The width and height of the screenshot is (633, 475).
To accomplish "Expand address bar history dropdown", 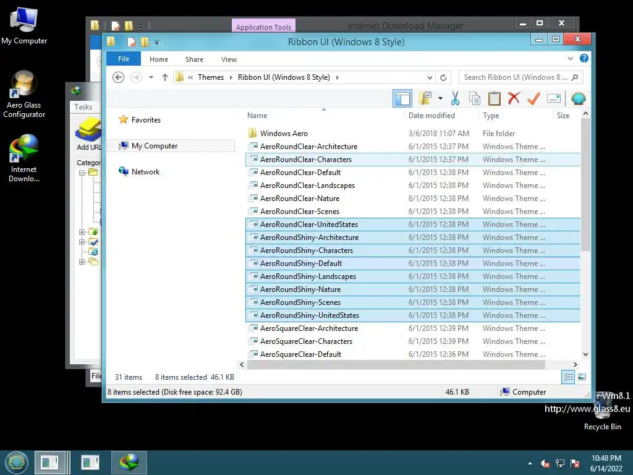I will tap(430, 77).
